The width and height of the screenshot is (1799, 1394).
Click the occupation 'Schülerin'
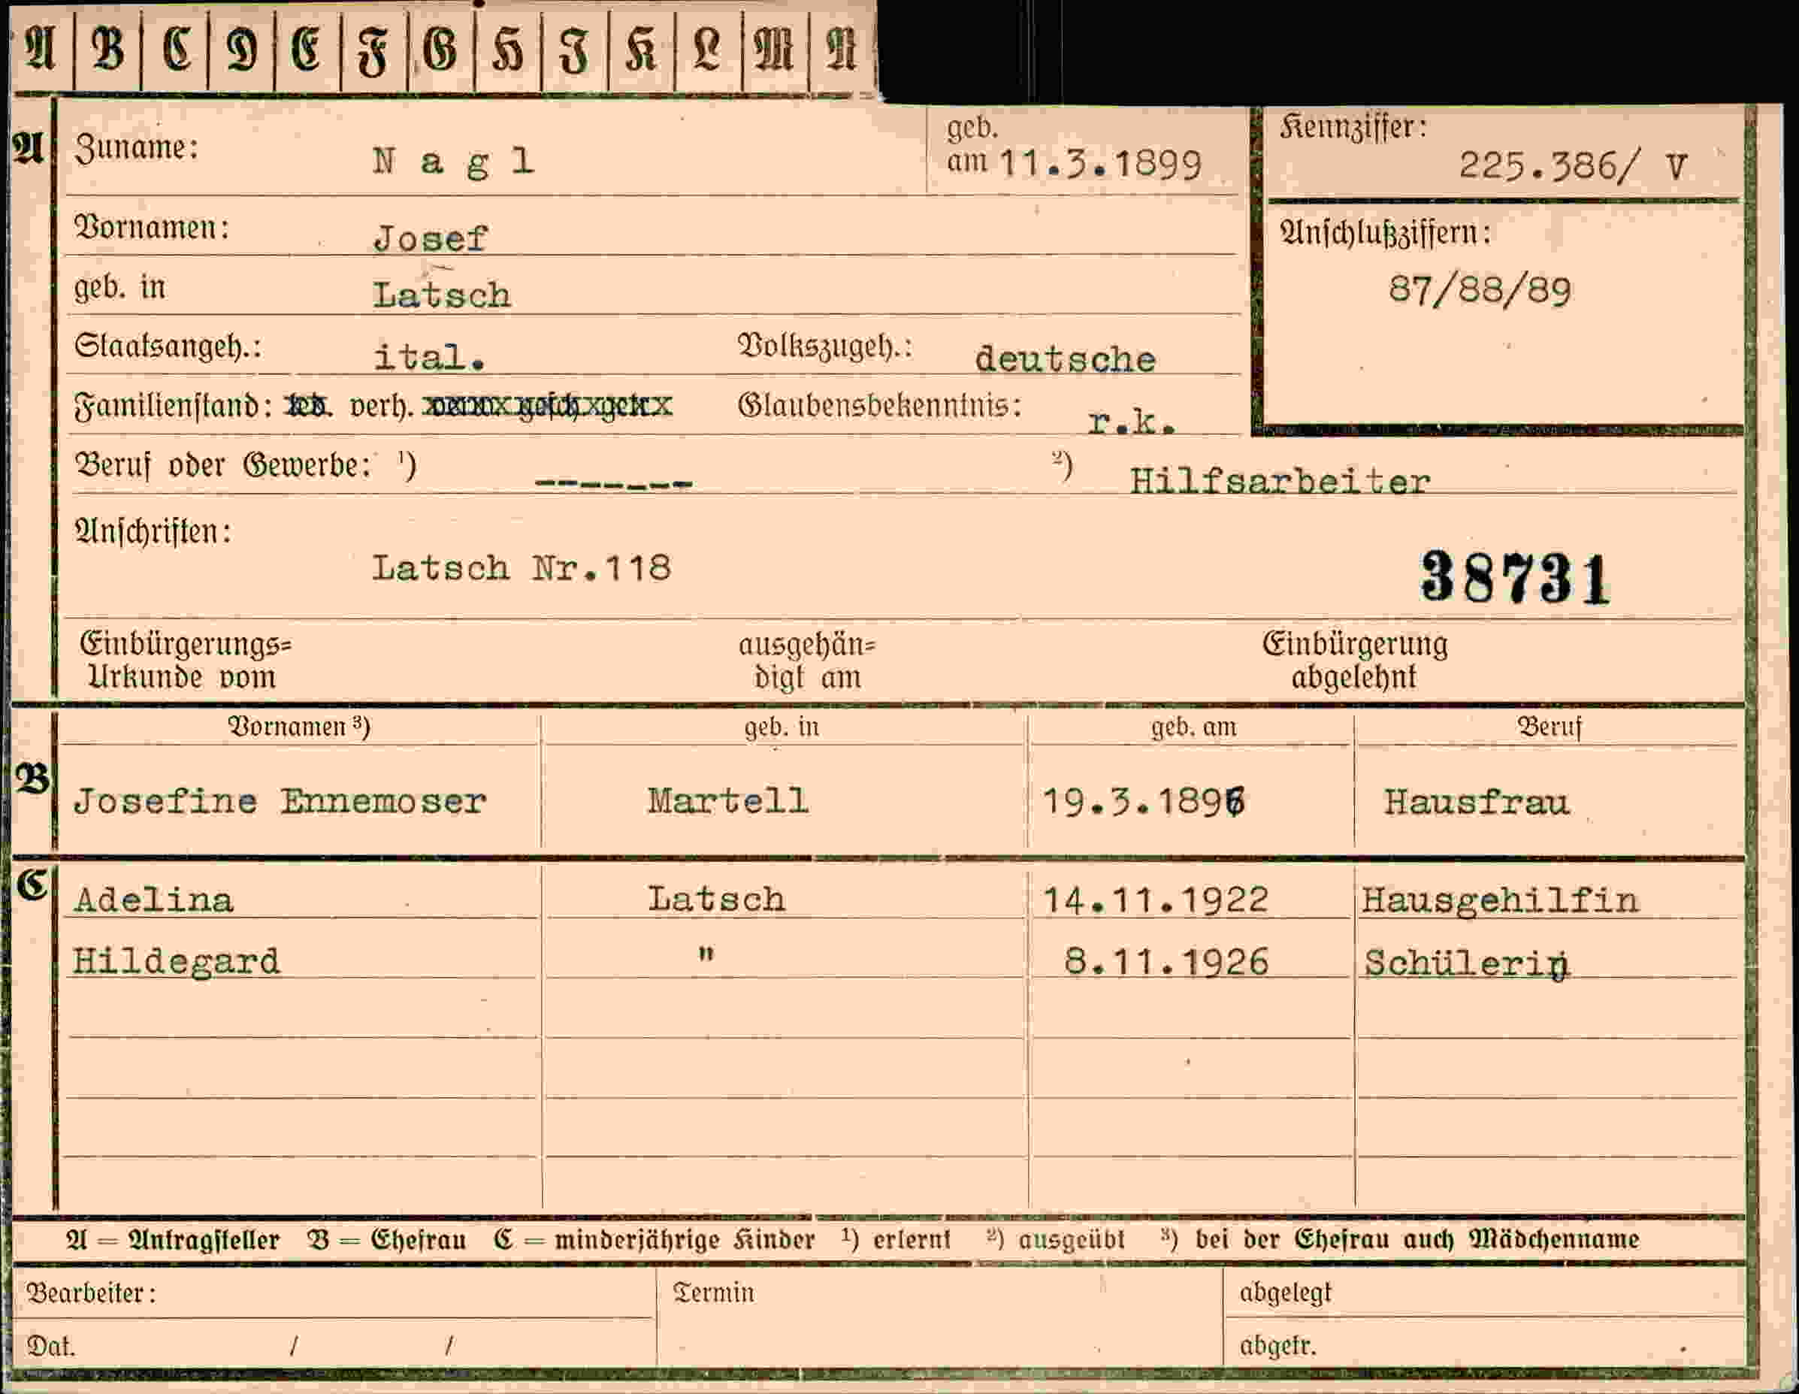click(1467, 963)
